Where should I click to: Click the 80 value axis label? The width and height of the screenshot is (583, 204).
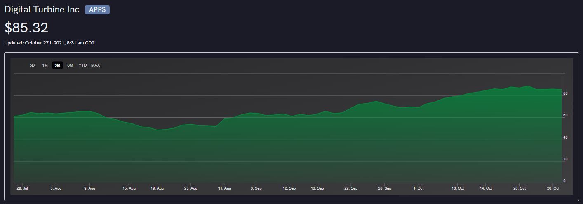566,93
